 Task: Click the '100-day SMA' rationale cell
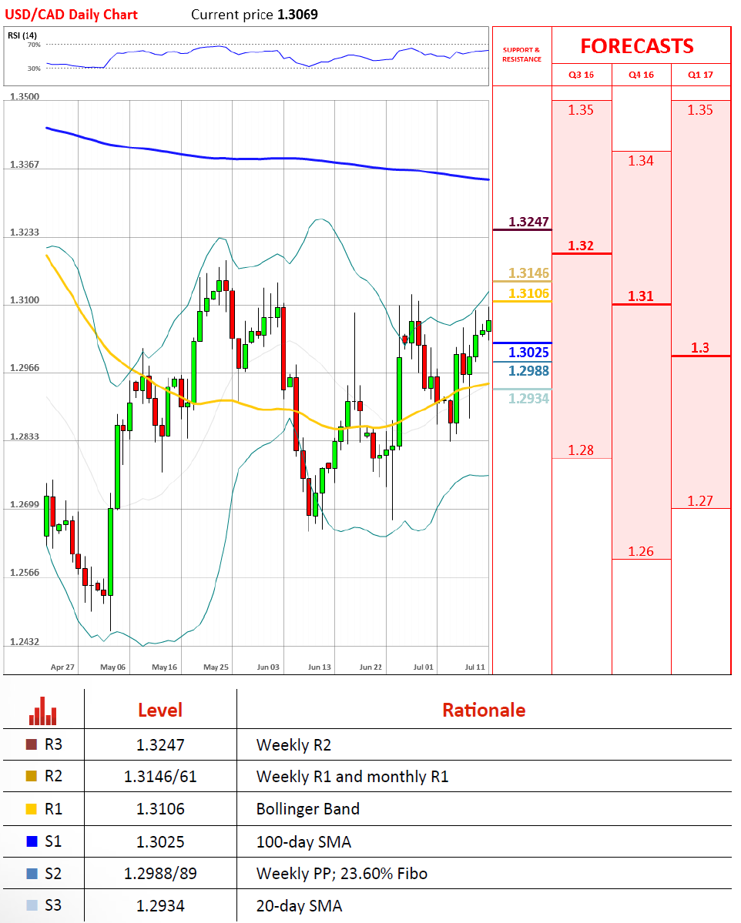304,842
